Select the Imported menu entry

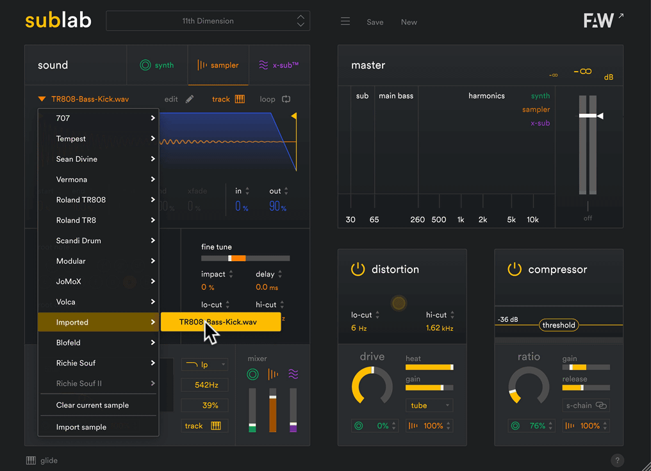pos(99,322)
